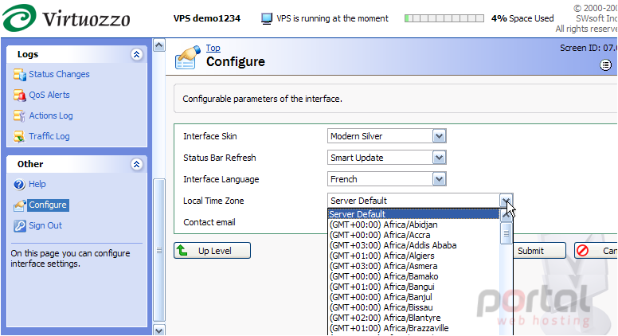Select Africa/Brazzaville time zone

pos(414,328)
